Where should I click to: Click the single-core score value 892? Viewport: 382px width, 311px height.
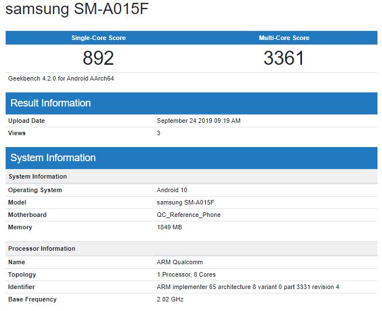point(98,57)
